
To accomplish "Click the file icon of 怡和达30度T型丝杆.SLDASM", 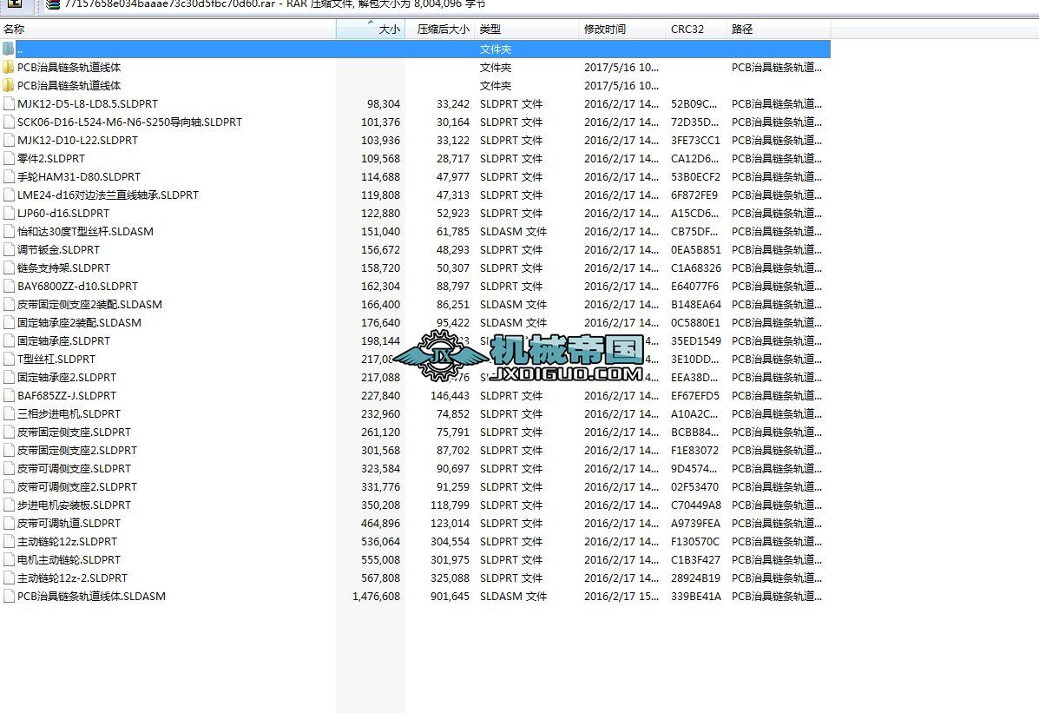I will [x=9, y=232].
